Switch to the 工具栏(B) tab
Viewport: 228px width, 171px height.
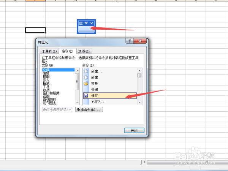[49, 51]
